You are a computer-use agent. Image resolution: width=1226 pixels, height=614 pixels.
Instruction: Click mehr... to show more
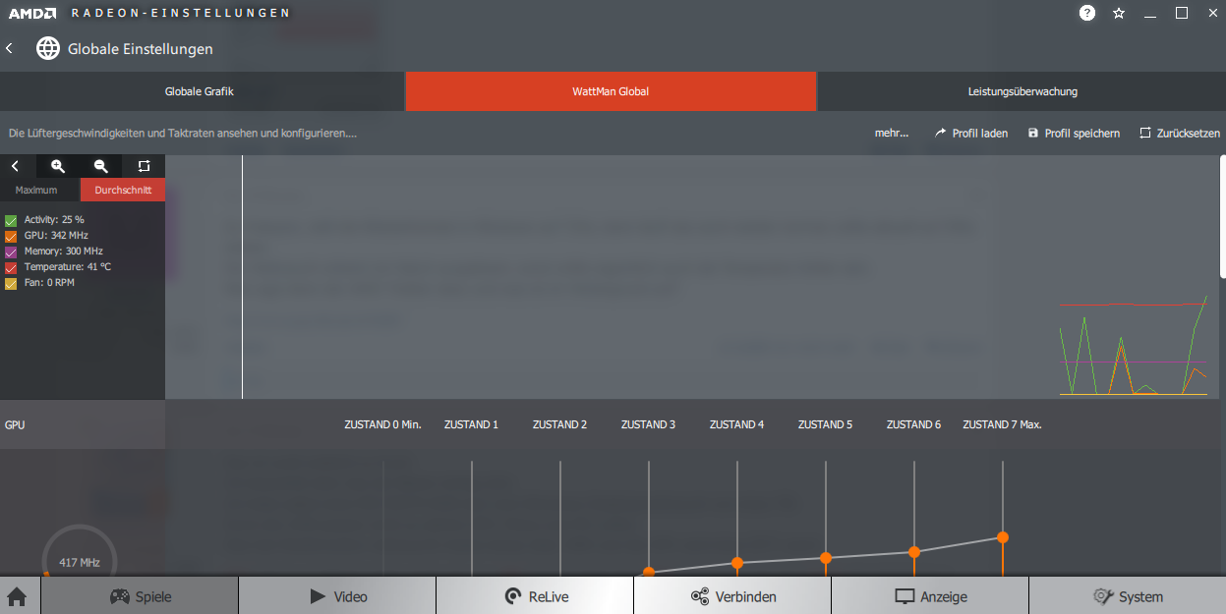(892, 133)
